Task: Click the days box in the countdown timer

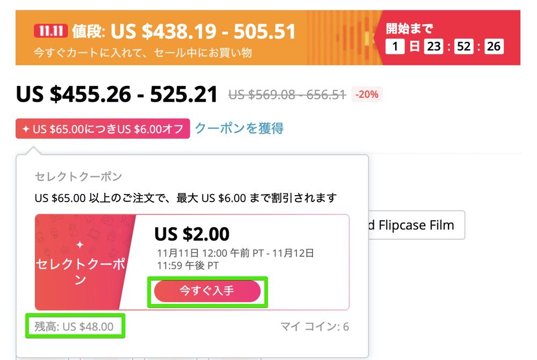Action: pos(395,47)
